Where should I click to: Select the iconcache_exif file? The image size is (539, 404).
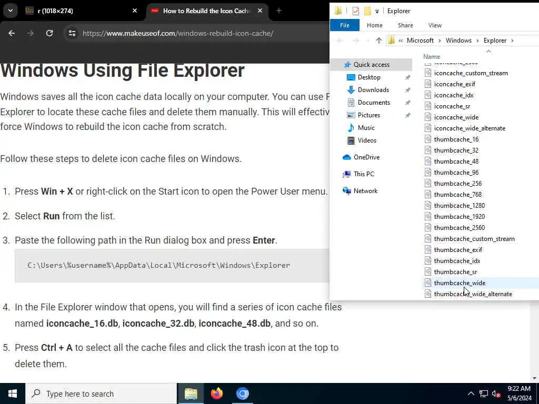click(x=454, y=84)
